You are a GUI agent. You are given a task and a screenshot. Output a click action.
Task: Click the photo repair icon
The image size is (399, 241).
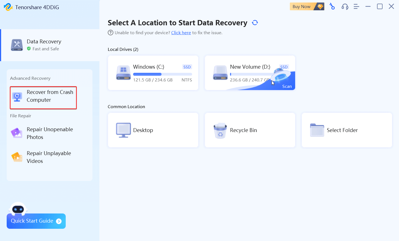[x=17, y=133]
